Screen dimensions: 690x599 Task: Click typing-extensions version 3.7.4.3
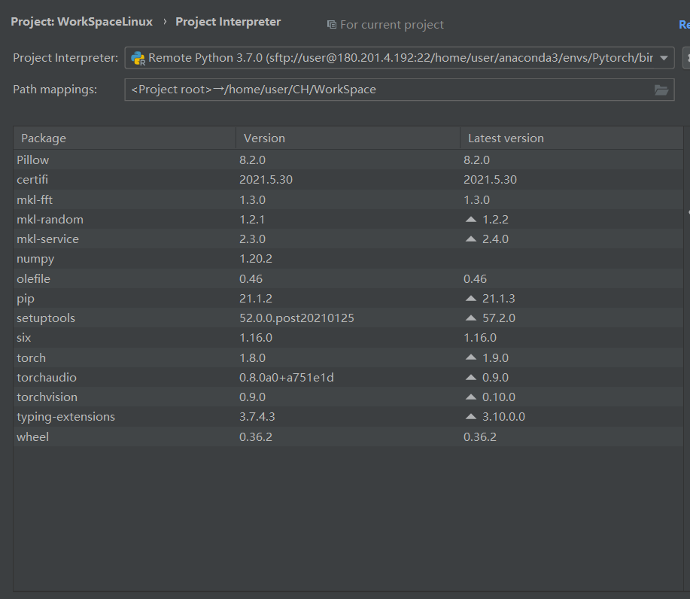(x=257, y=417)
